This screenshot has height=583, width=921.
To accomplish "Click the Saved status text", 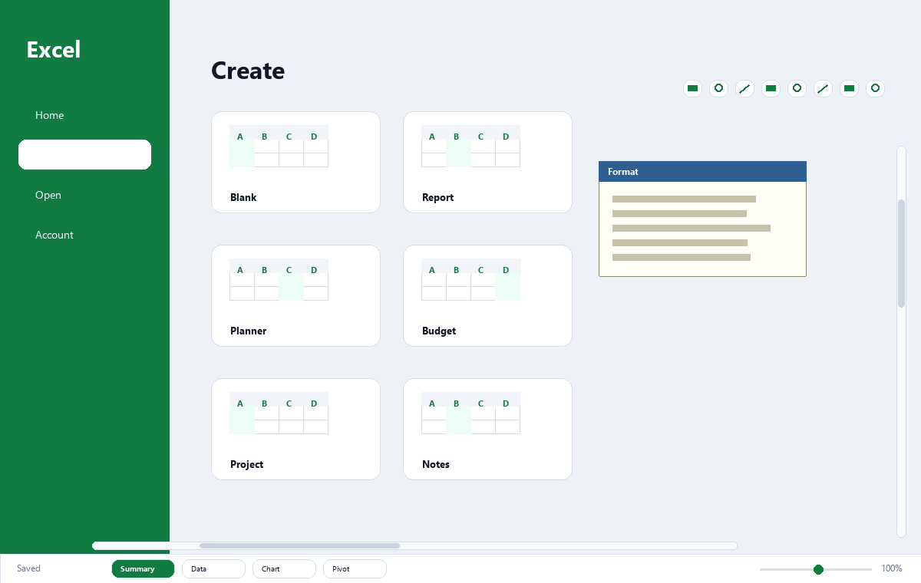I will pos(28,568).
